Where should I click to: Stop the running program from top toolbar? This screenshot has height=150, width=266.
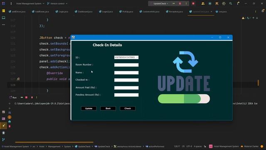coord(193,4)
